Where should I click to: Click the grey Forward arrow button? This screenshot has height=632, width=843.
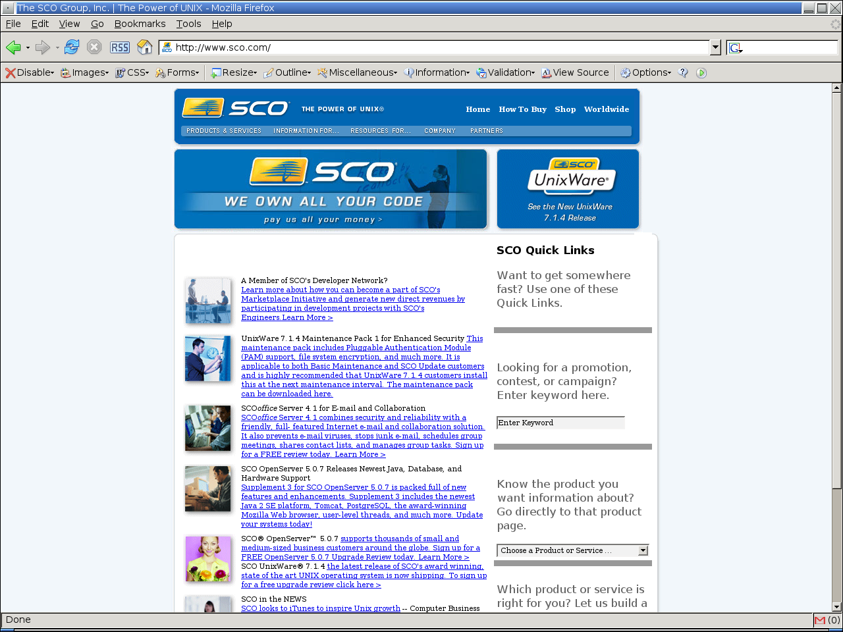point(42,47)
